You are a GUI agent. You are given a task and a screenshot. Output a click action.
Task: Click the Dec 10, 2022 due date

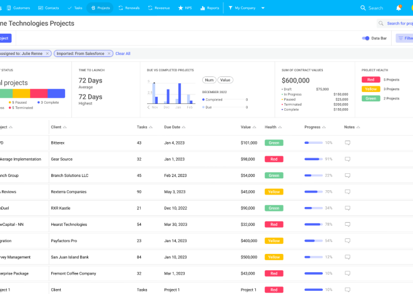tap(175, 208)
